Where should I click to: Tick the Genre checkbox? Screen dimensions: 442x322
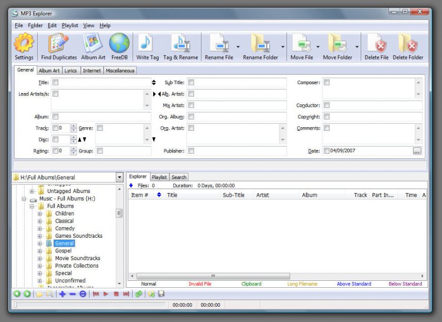pos(100,128)
